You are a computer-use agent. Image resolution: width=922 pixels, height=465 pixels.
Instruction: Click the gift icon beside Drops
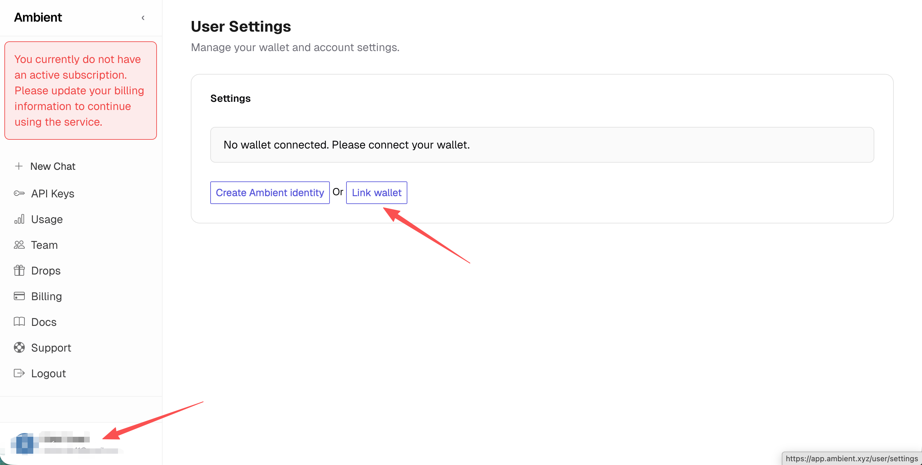coord(19,270)
